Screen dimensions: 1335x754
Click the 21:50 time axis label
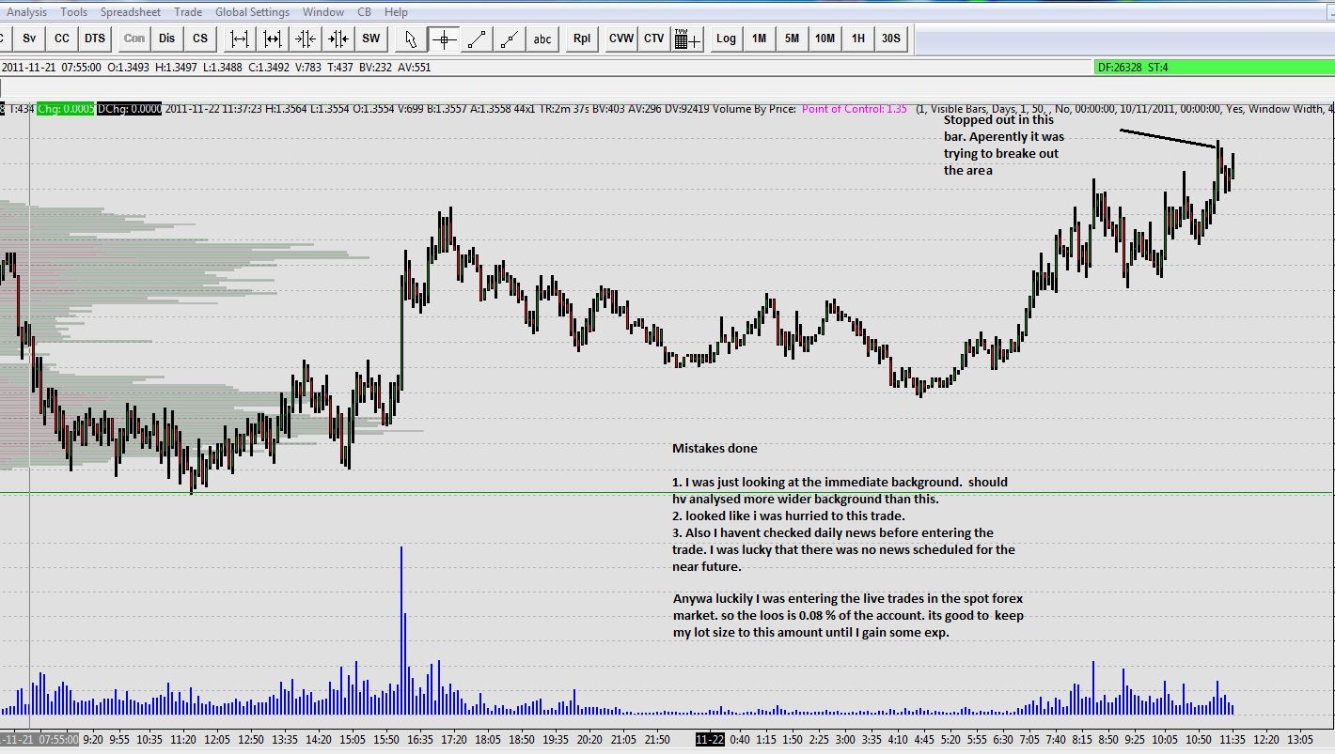point(657,740)
